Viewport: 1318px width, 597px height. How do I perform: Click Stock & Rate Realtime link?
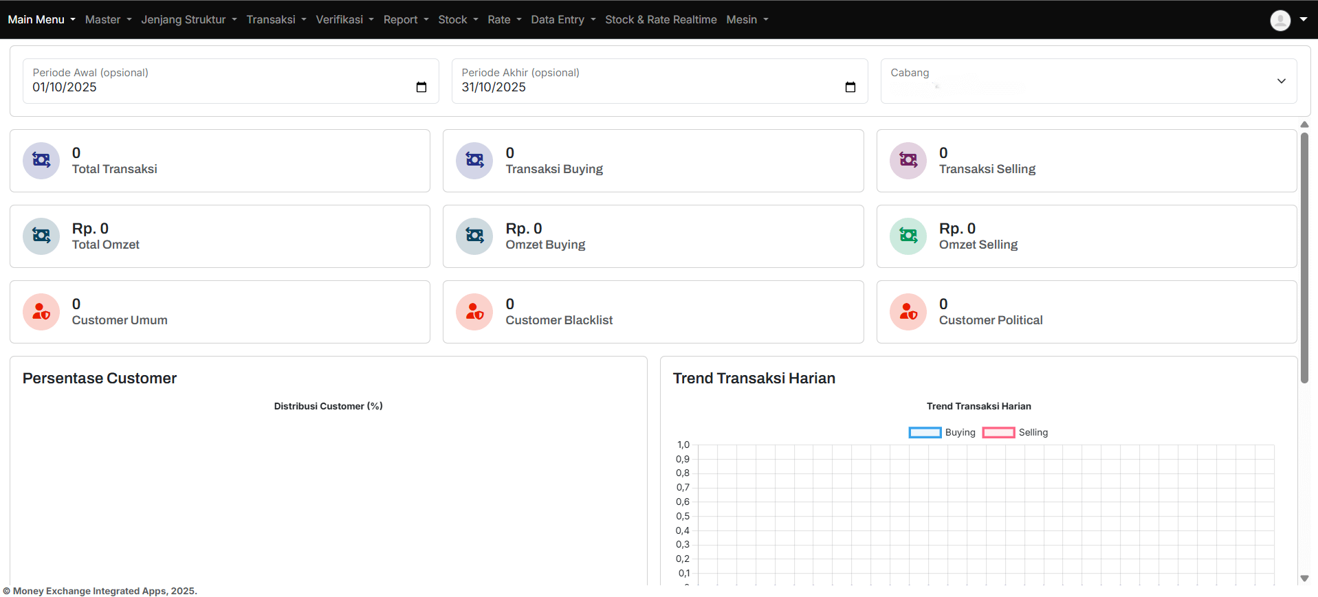pyautogui.click(x=660, y=20)
